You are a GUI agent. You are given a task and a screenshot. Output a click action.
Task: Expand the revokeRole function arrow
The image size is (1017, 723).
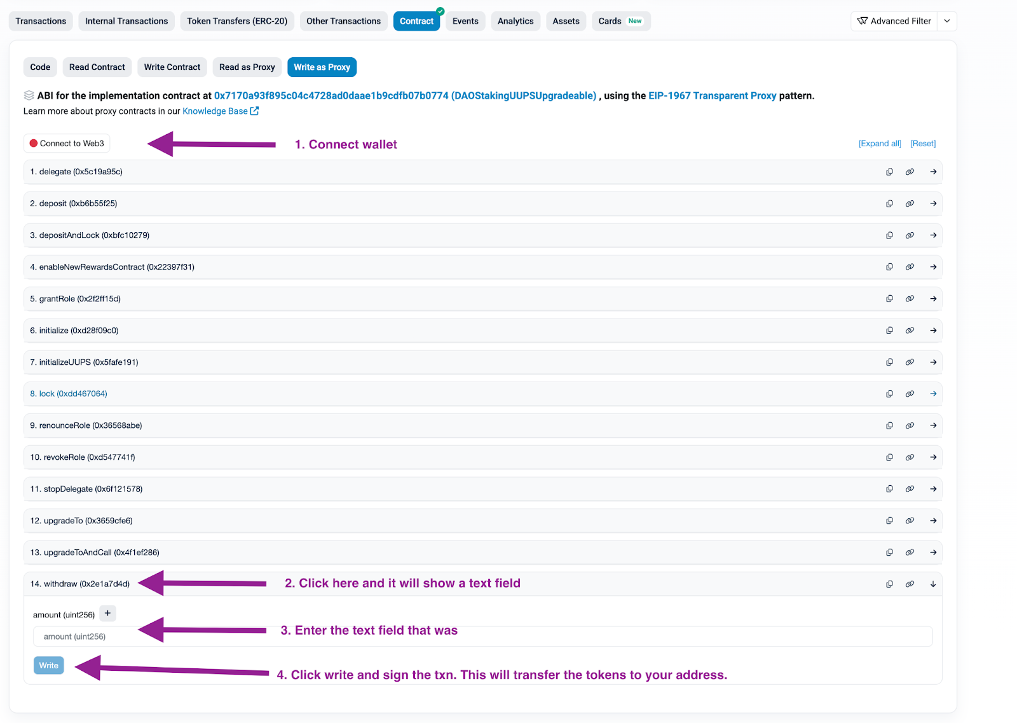point(933,457)
